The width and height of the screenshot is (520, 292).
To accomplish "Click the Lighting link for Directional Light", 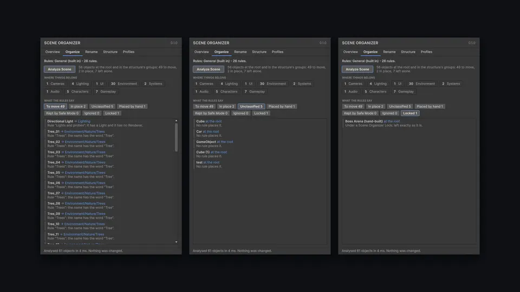I will pyautogui.click(x=84, y=121).
